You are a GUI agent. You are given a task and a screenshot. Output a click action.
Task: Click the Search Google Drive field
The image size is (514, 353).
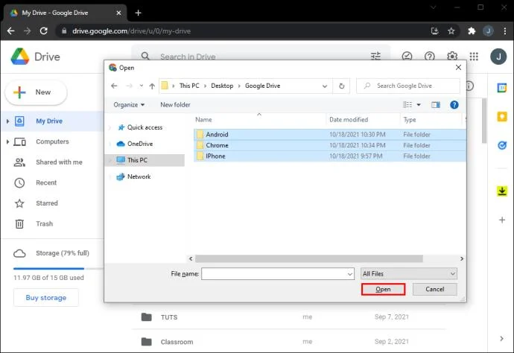(408, 86)
